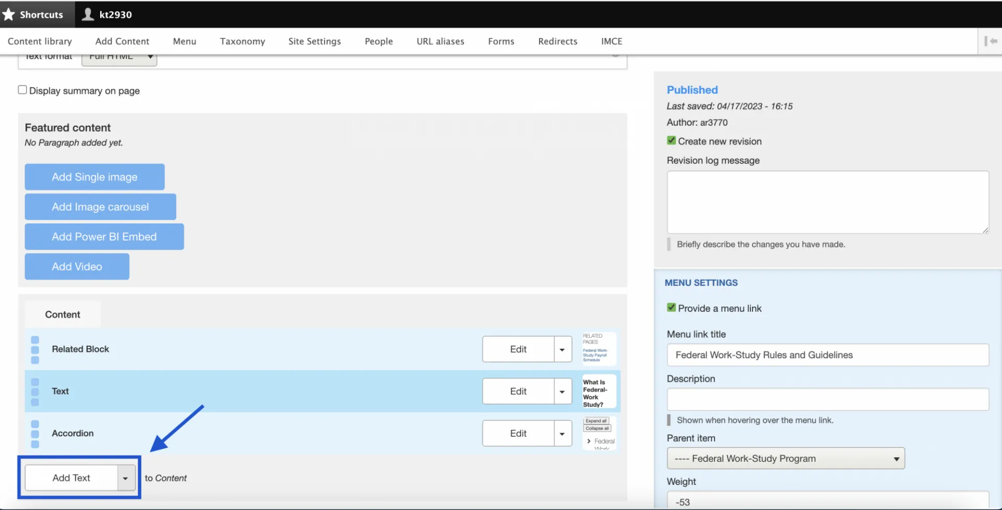Toggle the toolbar orientation icon

click(x=990, y=41)
